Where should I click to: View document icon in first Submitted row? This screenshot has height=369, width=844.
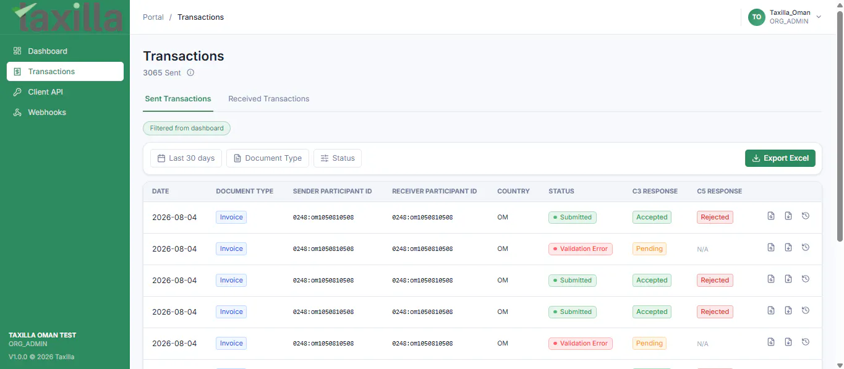tap(771, 216)
